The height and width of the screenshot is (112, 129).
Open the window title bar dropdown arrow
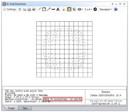(112, 4)
